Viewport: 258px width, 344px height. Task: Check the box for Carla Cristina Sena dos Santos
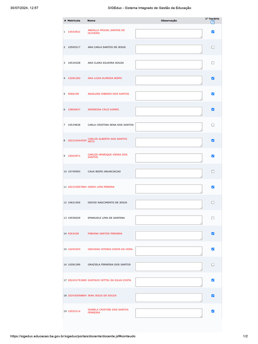(x=213, y=125)
